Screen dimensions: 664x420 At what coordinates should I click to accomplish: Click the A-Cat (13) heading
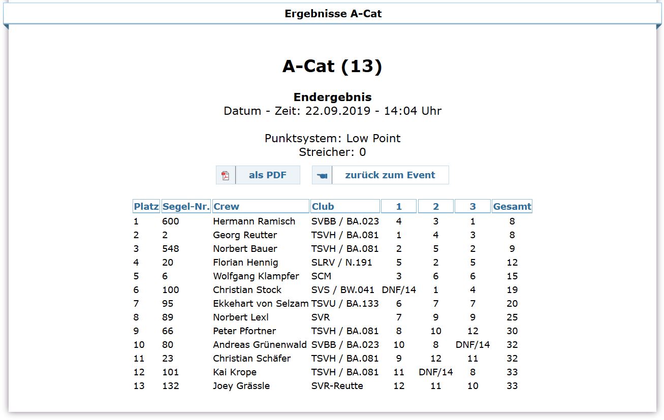coord(332,66)
